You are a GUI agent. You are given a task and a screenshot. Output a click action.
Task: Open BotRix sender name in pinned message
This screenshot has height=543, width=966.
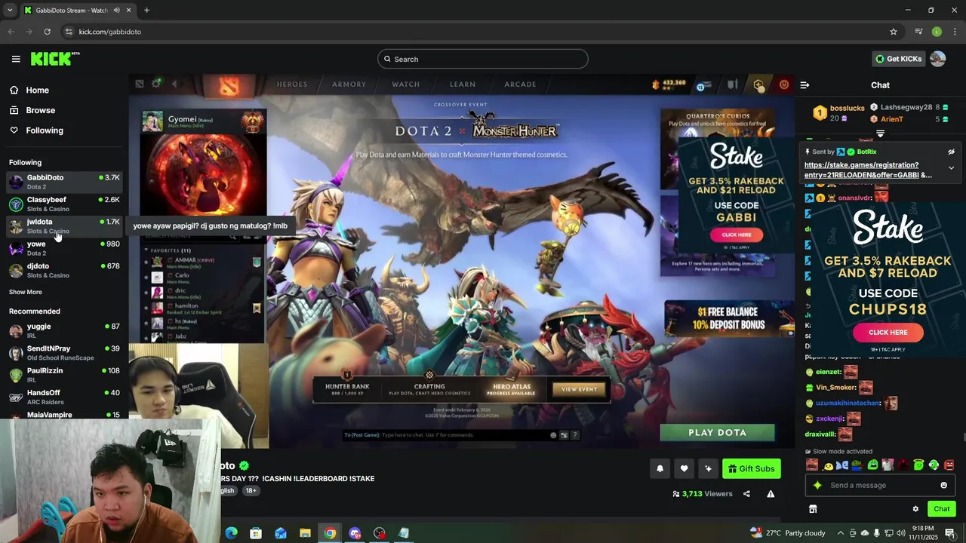[x=866, y=152]
